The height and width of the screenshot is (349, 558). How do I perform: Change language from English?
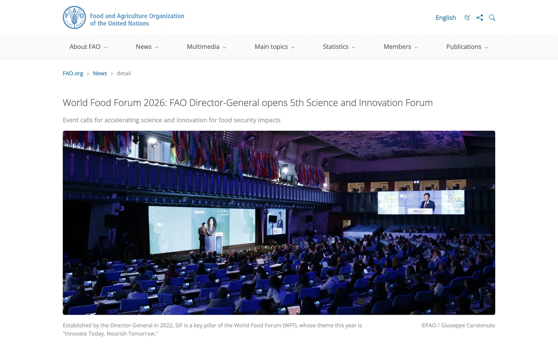(x=446, y=17)
